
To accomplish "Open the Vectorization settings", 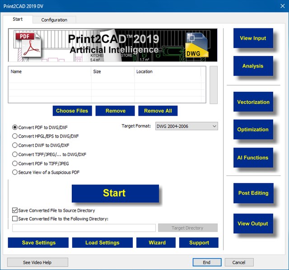I will [x=253, y=102].
